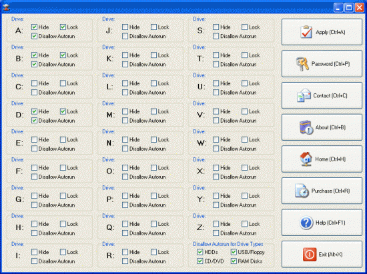Image resolution: width=367 pixels, height=274 pixels.
Task: Uncheck USB/Floppy drive type option
Action: [234, 252]
